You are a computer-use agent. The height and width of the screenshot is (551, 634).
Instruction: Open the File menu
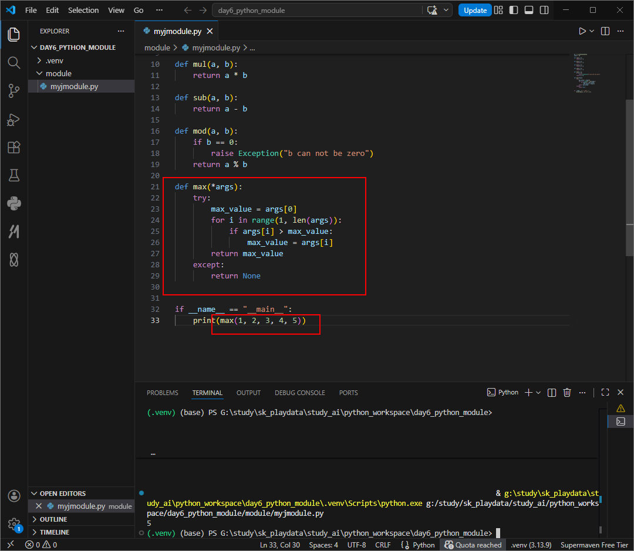coord(31,10)
